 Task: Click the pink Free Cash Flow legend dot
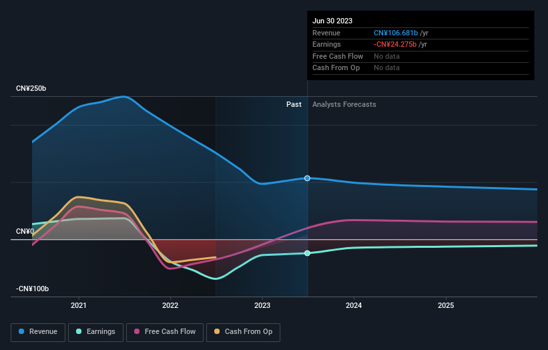[x=137, y=331]
